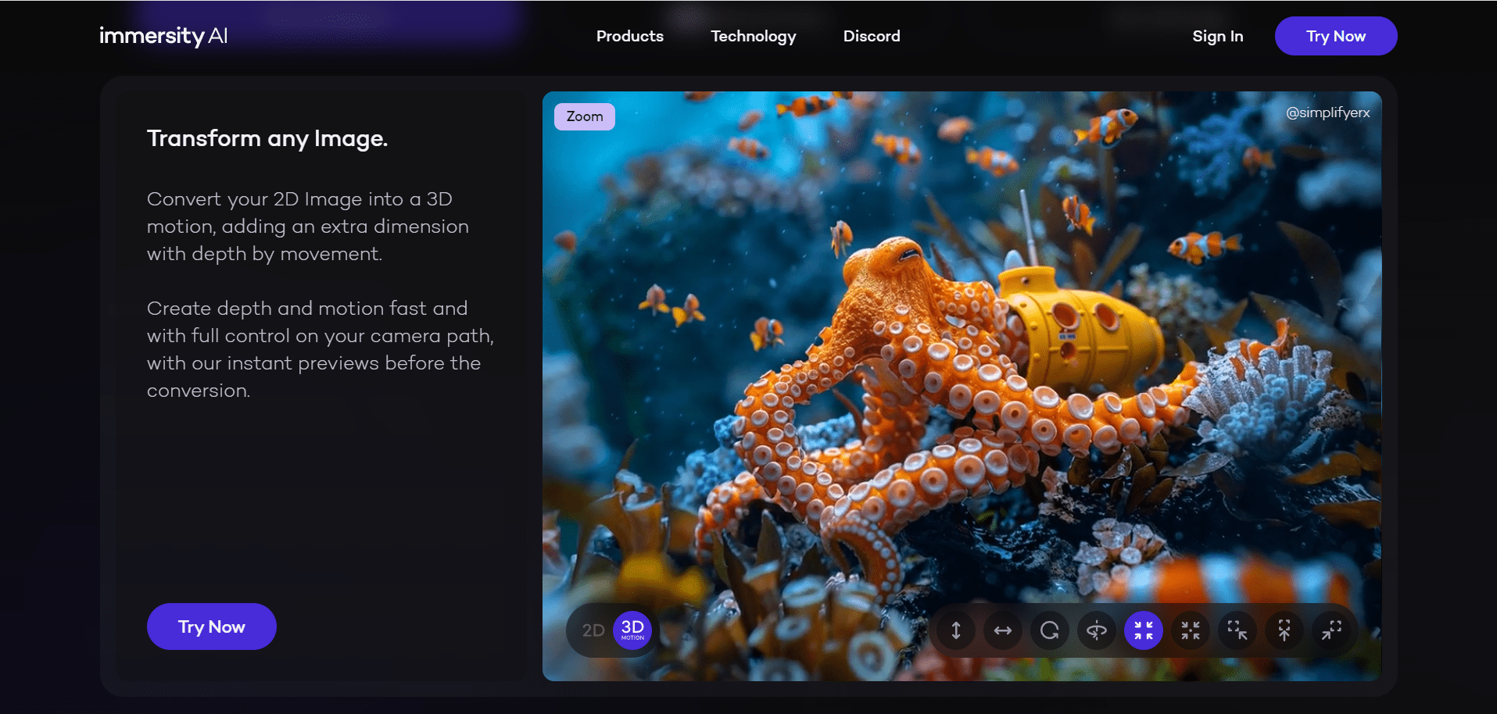Select the horizontal motion preset icon
Image resolution: width=1497 pixels, height=714 pixels.
coord(1002,630)
